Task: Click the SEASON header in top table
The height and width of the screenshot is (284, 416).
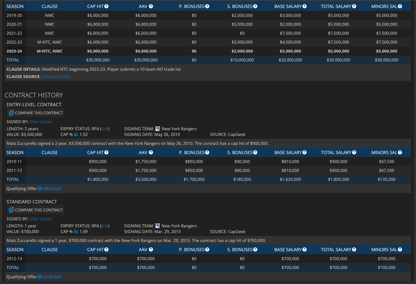Action: [x=15, y=6]
